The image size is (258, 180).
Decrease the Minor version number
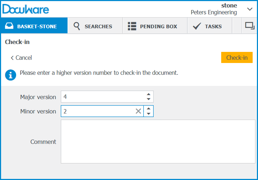[x=149, y=114]
